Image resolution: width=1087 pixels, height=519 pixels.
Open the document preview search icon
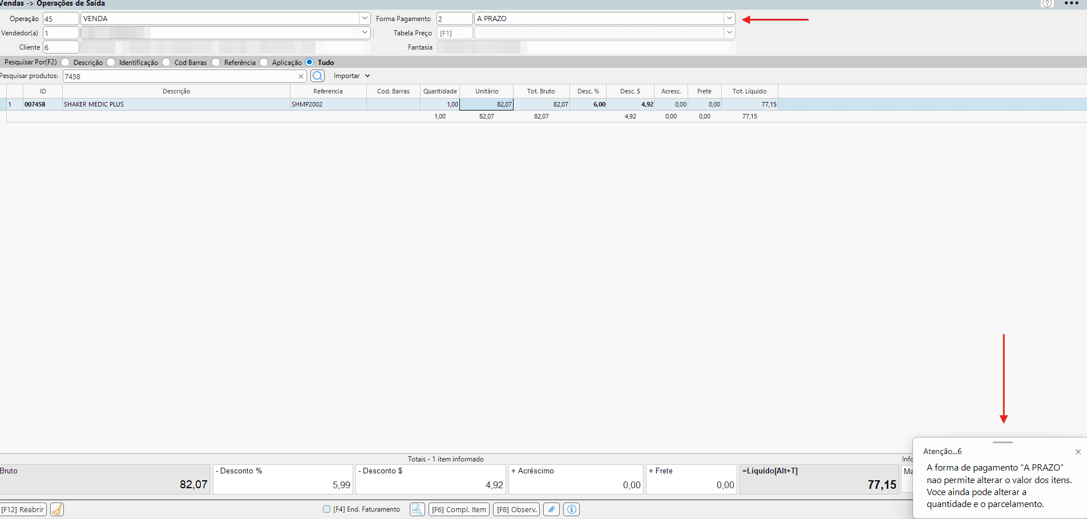[x=417, y=509]
